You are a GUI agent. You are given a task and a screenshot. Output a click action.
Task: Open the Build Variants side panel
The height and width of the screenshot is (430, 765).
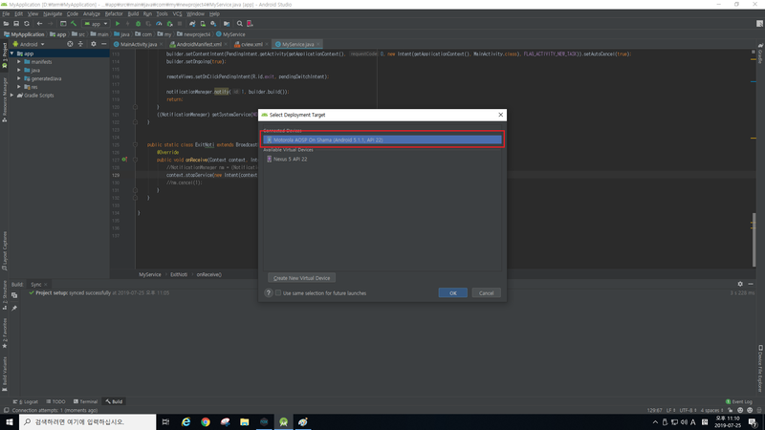click(5, 374)
